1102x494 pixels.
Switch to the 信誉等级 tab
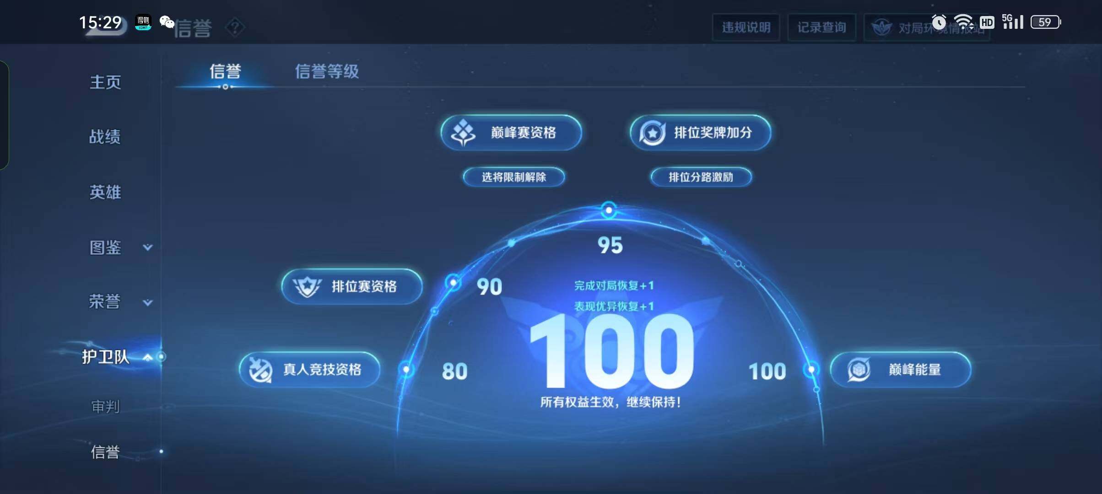tap(327, 71)
